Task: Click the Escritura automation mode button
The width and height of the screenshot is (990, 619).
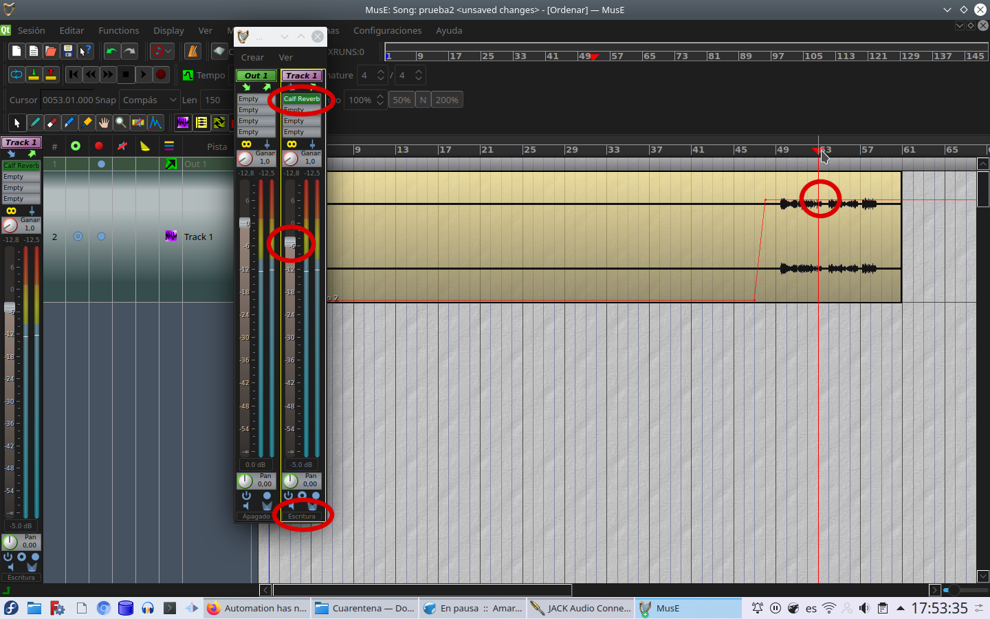Action: (x=302, y=516)
